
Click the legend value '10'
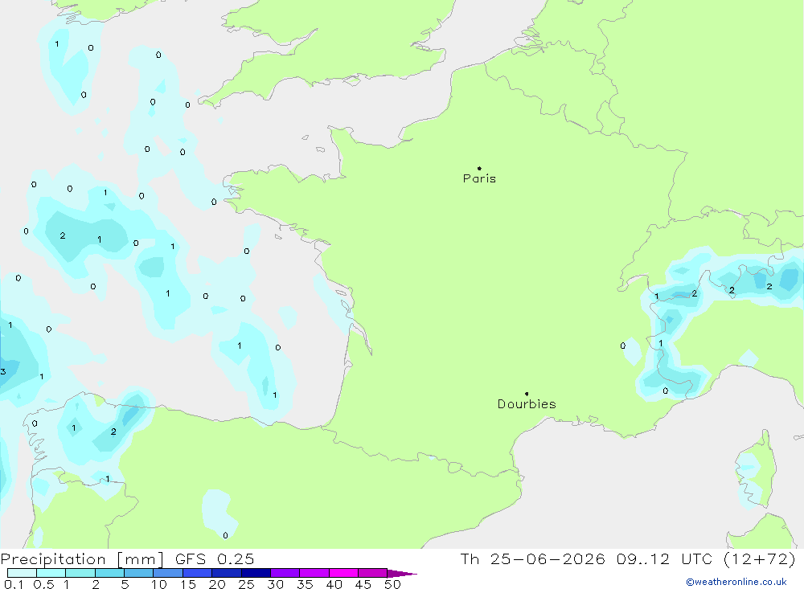pyautogui.click(x=159, y=584)
